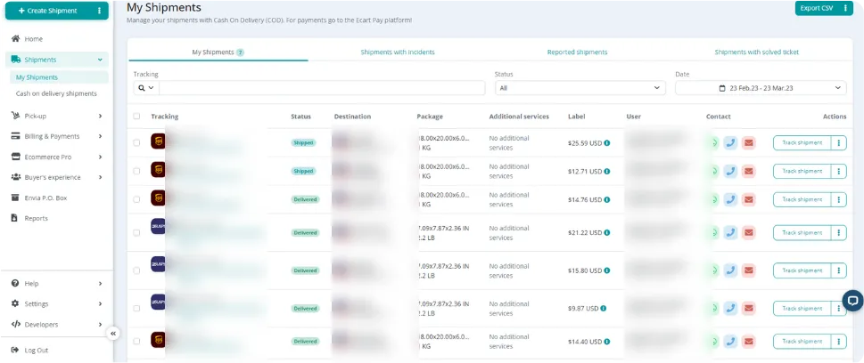This screenshot has width=864, height=363.
Task: Click the Tracking search input field
Action: click(x=322, y=88)
